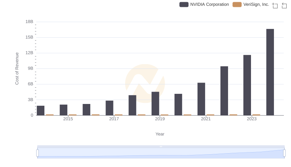Viewport: 291px width, 167px height.
Task: Click the 6B y-axis label
Action: (31, 84)
